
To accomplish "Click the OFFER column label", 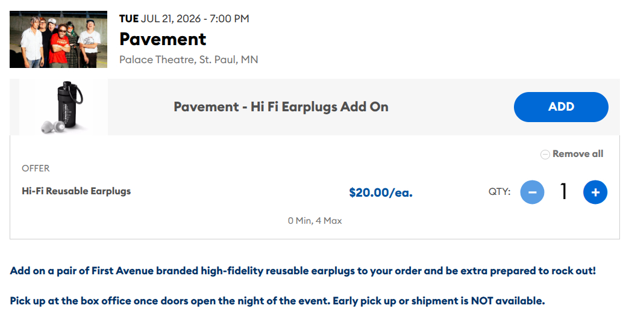I will pos(36,168).
